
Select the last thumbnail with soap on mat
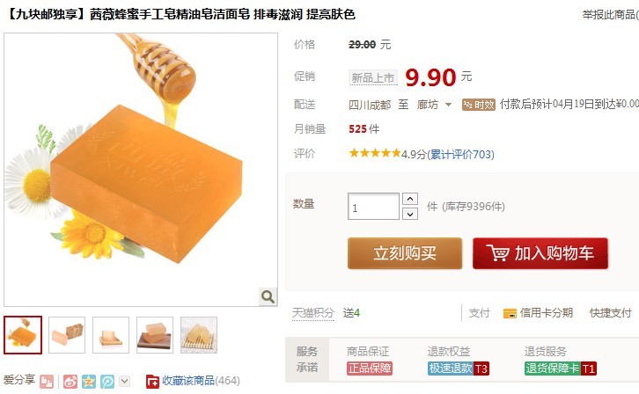199,334
